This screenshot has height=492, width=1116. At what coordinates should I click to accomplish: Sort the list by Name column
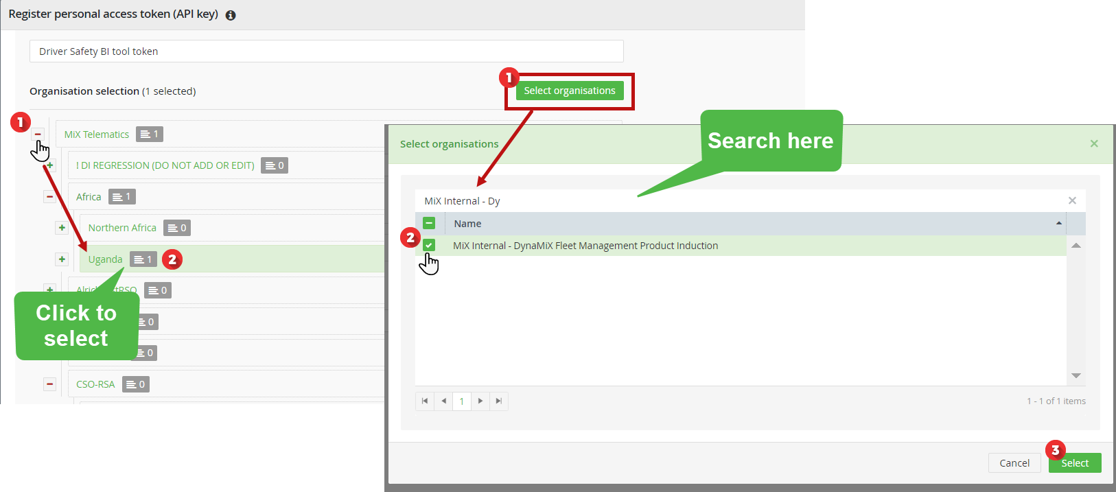[x=467, y=224]
